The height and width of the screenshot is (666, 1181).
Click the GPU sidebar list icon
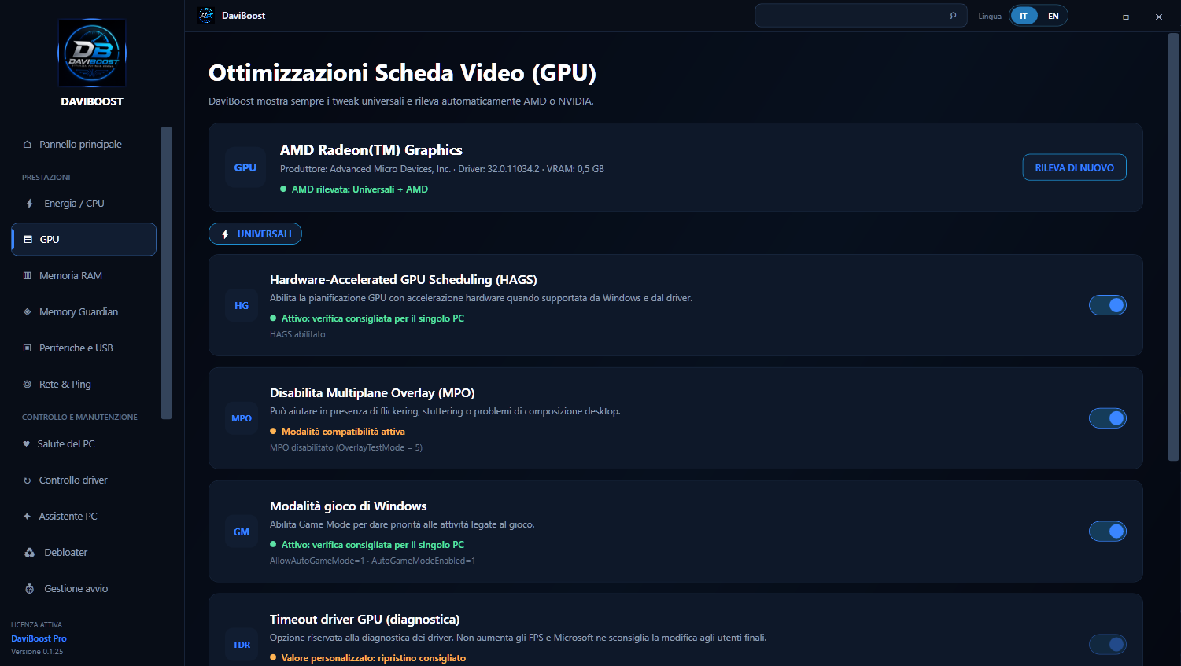[x=28, y=240]
